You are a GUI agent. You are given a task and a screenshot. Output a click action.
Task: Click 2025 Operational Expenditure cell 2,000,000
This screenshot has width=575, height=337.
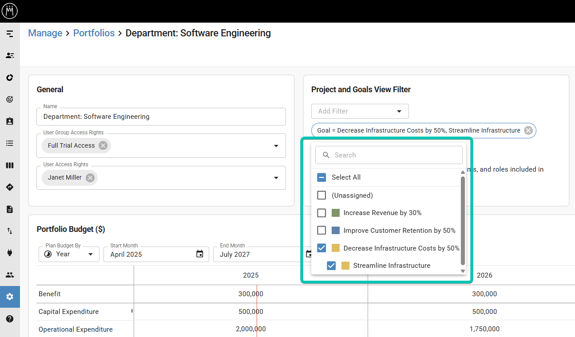(251, 329)
